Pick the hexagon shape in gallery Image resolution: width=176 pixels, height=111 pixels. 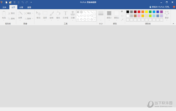click(x=88, y=20)
